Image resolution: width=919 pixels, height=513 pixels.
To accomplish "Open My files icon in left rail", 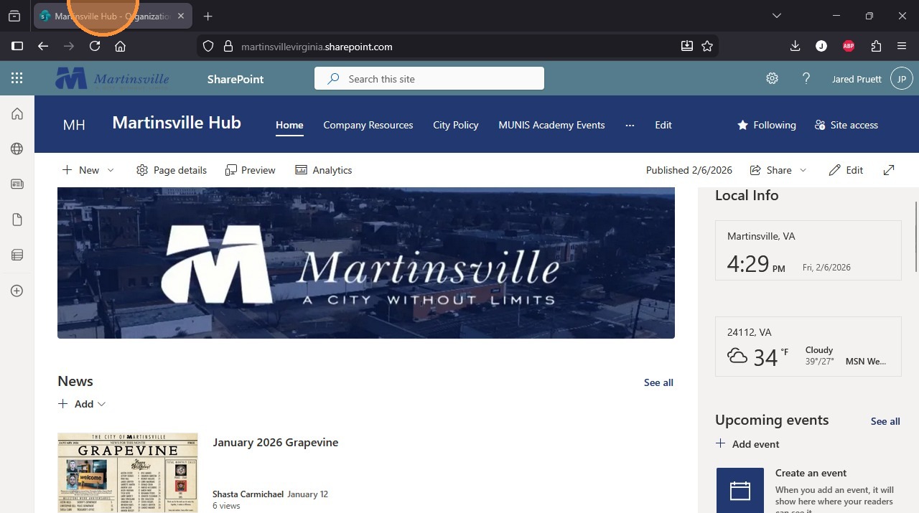I will pyautogui.click(x=17, y=220).
